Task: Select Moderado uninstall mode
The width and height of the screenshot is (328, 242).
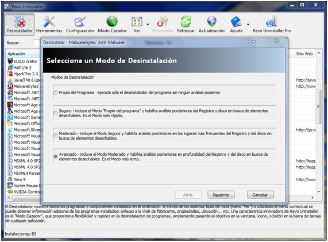Action: 56,136
